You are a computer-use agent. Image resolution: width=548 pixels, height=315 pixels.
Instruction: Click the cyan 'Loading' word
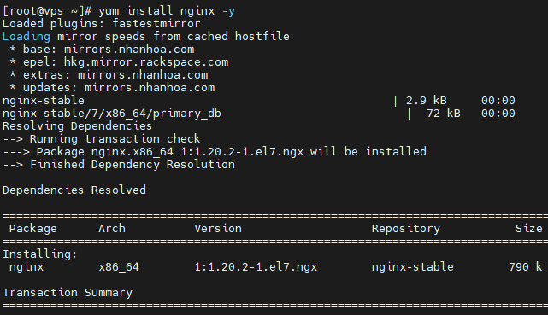click(x=27, y=37)
